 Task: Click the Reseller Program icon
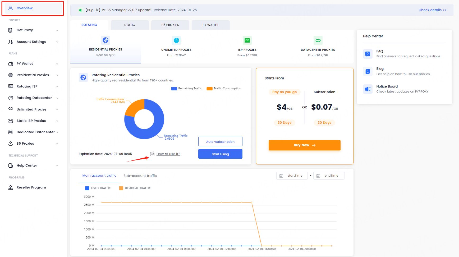pos(11,187)
